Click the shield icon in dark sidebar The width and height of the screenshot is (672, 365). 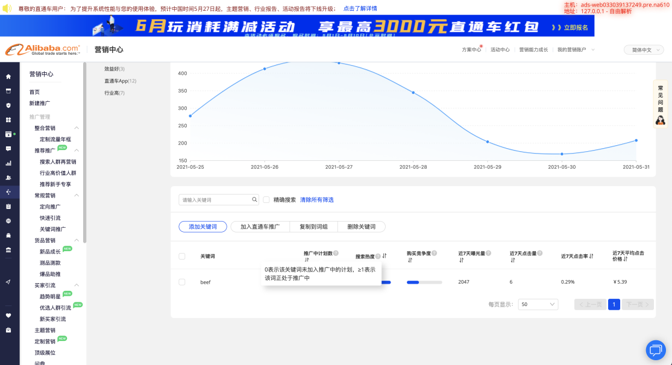click(x=8, y=105)
